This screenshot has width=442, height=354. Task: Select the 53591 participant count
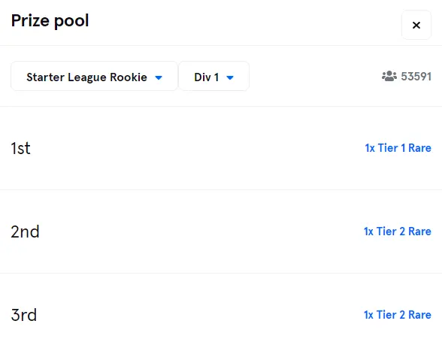coord(416,77)
